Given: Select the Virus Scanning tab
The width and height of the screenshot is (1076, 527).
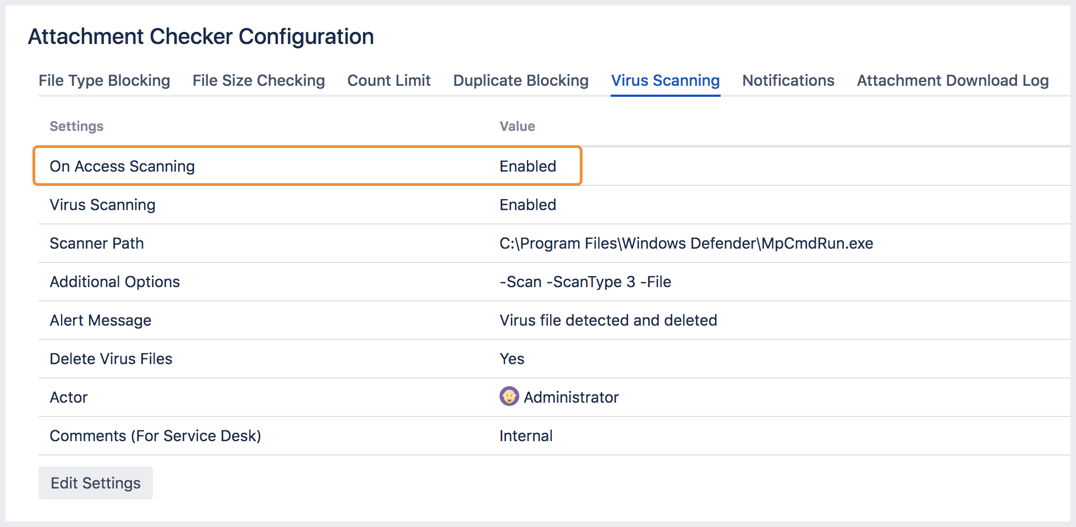Looking at the screenshot, I should (x=665, y=80).
